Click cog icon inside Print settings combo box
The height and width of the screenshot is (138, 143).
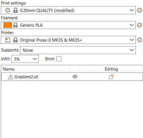[x=8, y=10]
